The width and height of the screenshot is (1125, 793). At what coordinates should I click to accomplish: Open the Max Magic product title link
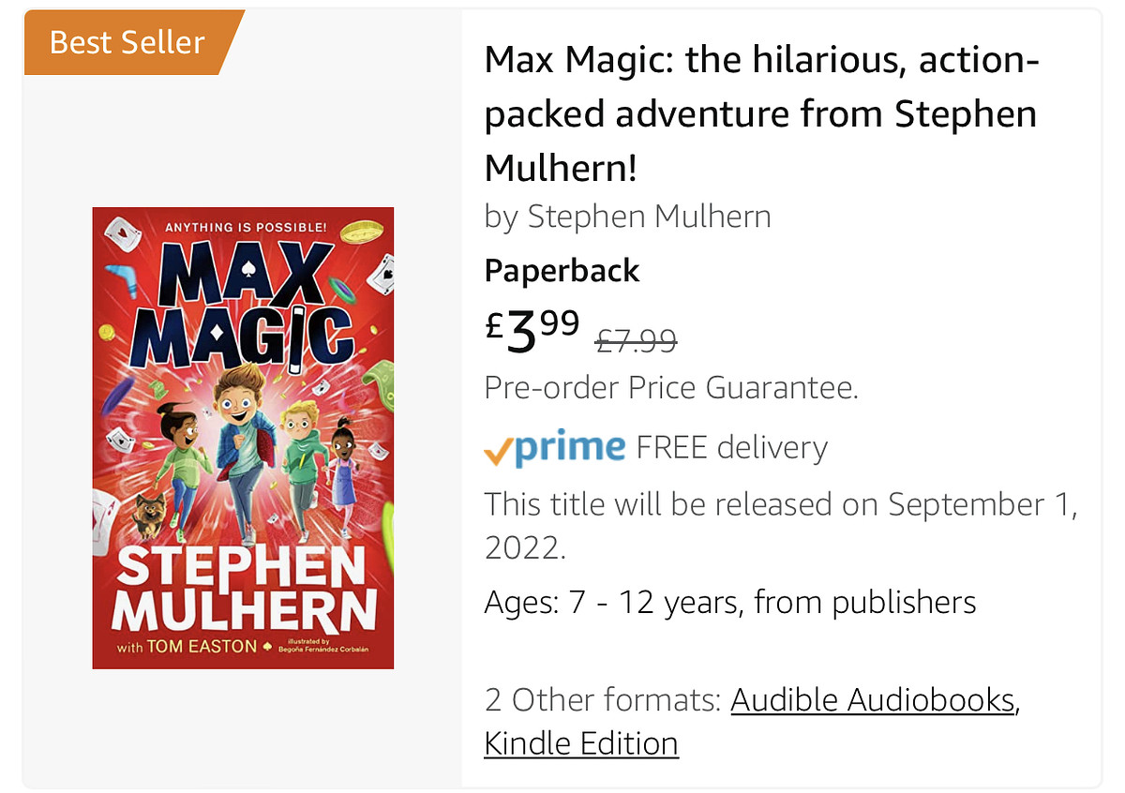(x=760, y=114)
